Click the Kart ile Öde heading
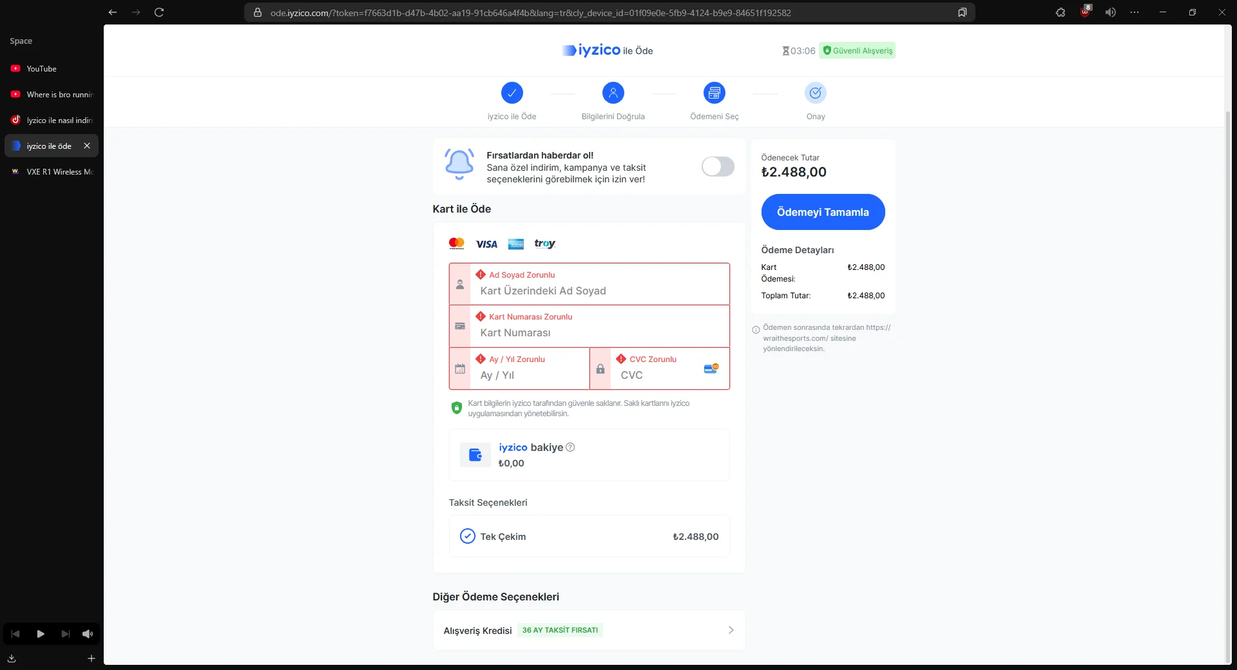Viewport: 1237px width, 670px height. coord(462,209)
